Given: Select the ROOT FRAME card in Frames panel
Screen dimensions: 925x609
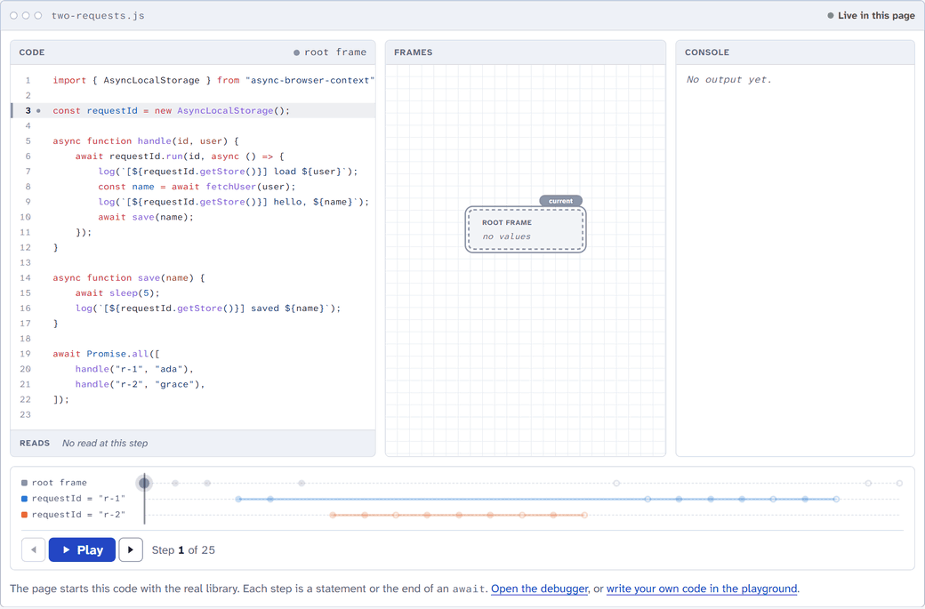Looking at the screenshot, I should (x=526, y=229).
